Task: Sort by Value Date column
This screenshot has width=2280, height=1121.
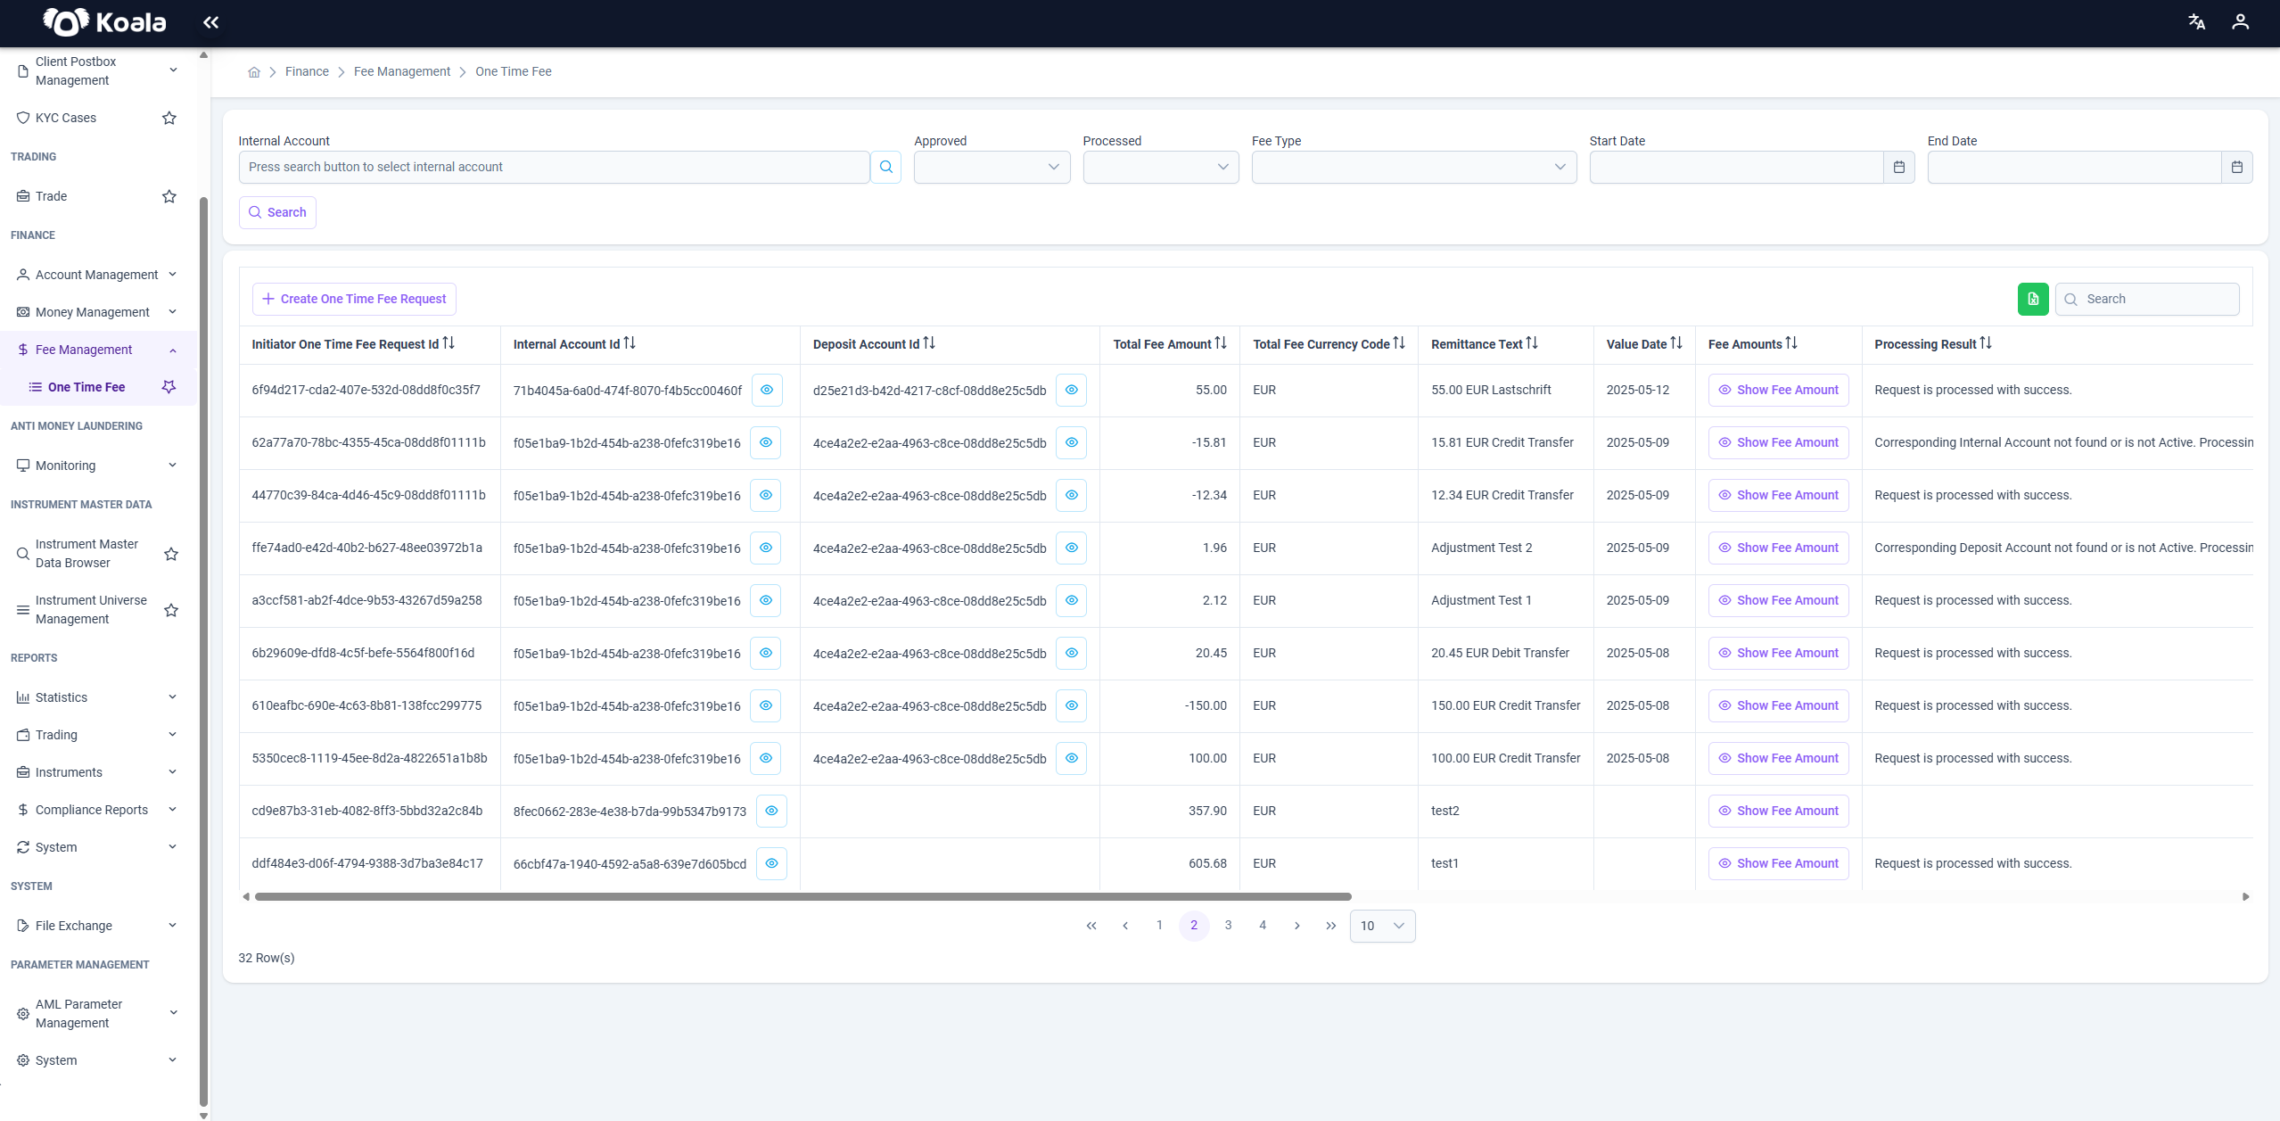Action: tap(1676, 343)
